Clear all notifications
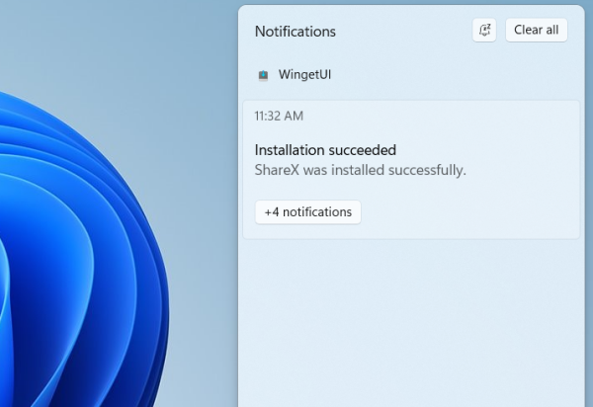This screenshot has height=407, width=593. tap(537, 30)
